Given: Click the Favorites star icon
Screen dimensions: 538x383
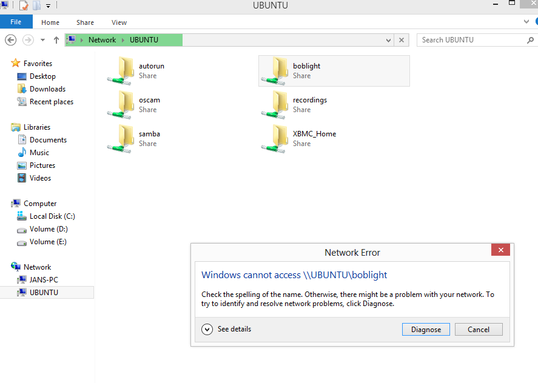Looking at the screenshot, I should 15,63.
